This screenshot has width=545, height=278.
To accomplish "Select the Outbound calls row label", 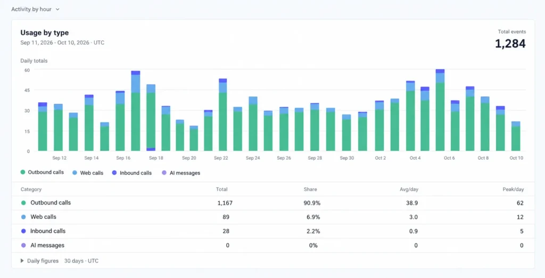I will 51,202.
